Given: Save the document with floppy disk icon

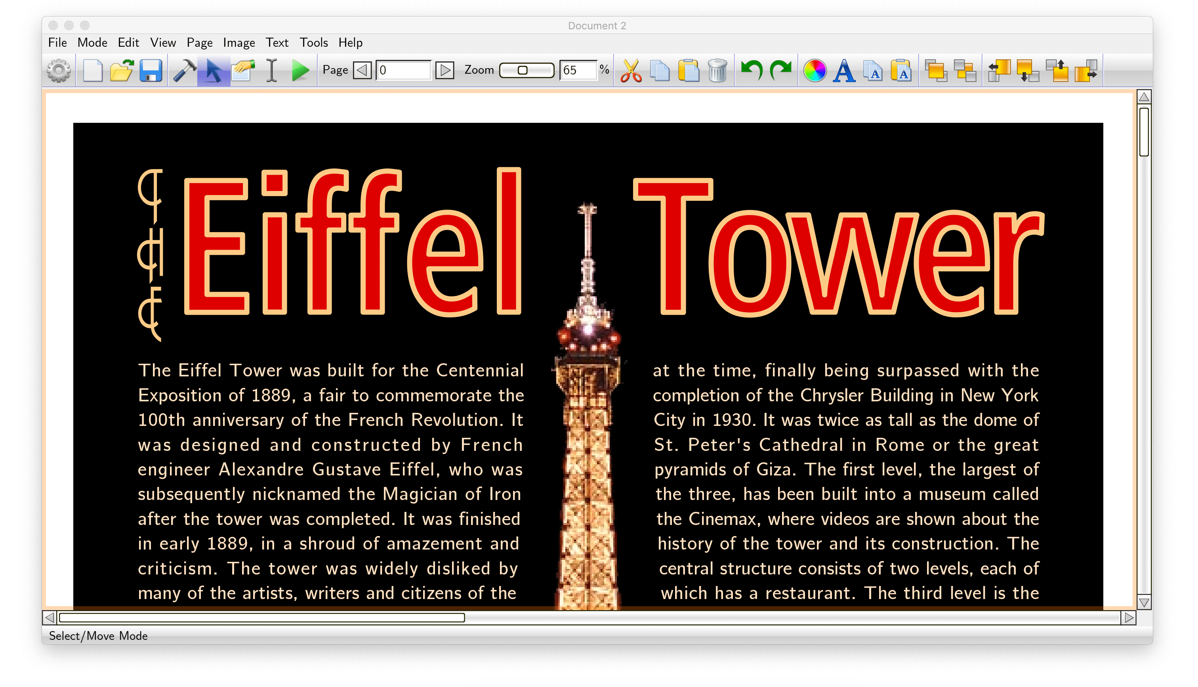Looking at the screenshot, I should [x=151, y=71].
